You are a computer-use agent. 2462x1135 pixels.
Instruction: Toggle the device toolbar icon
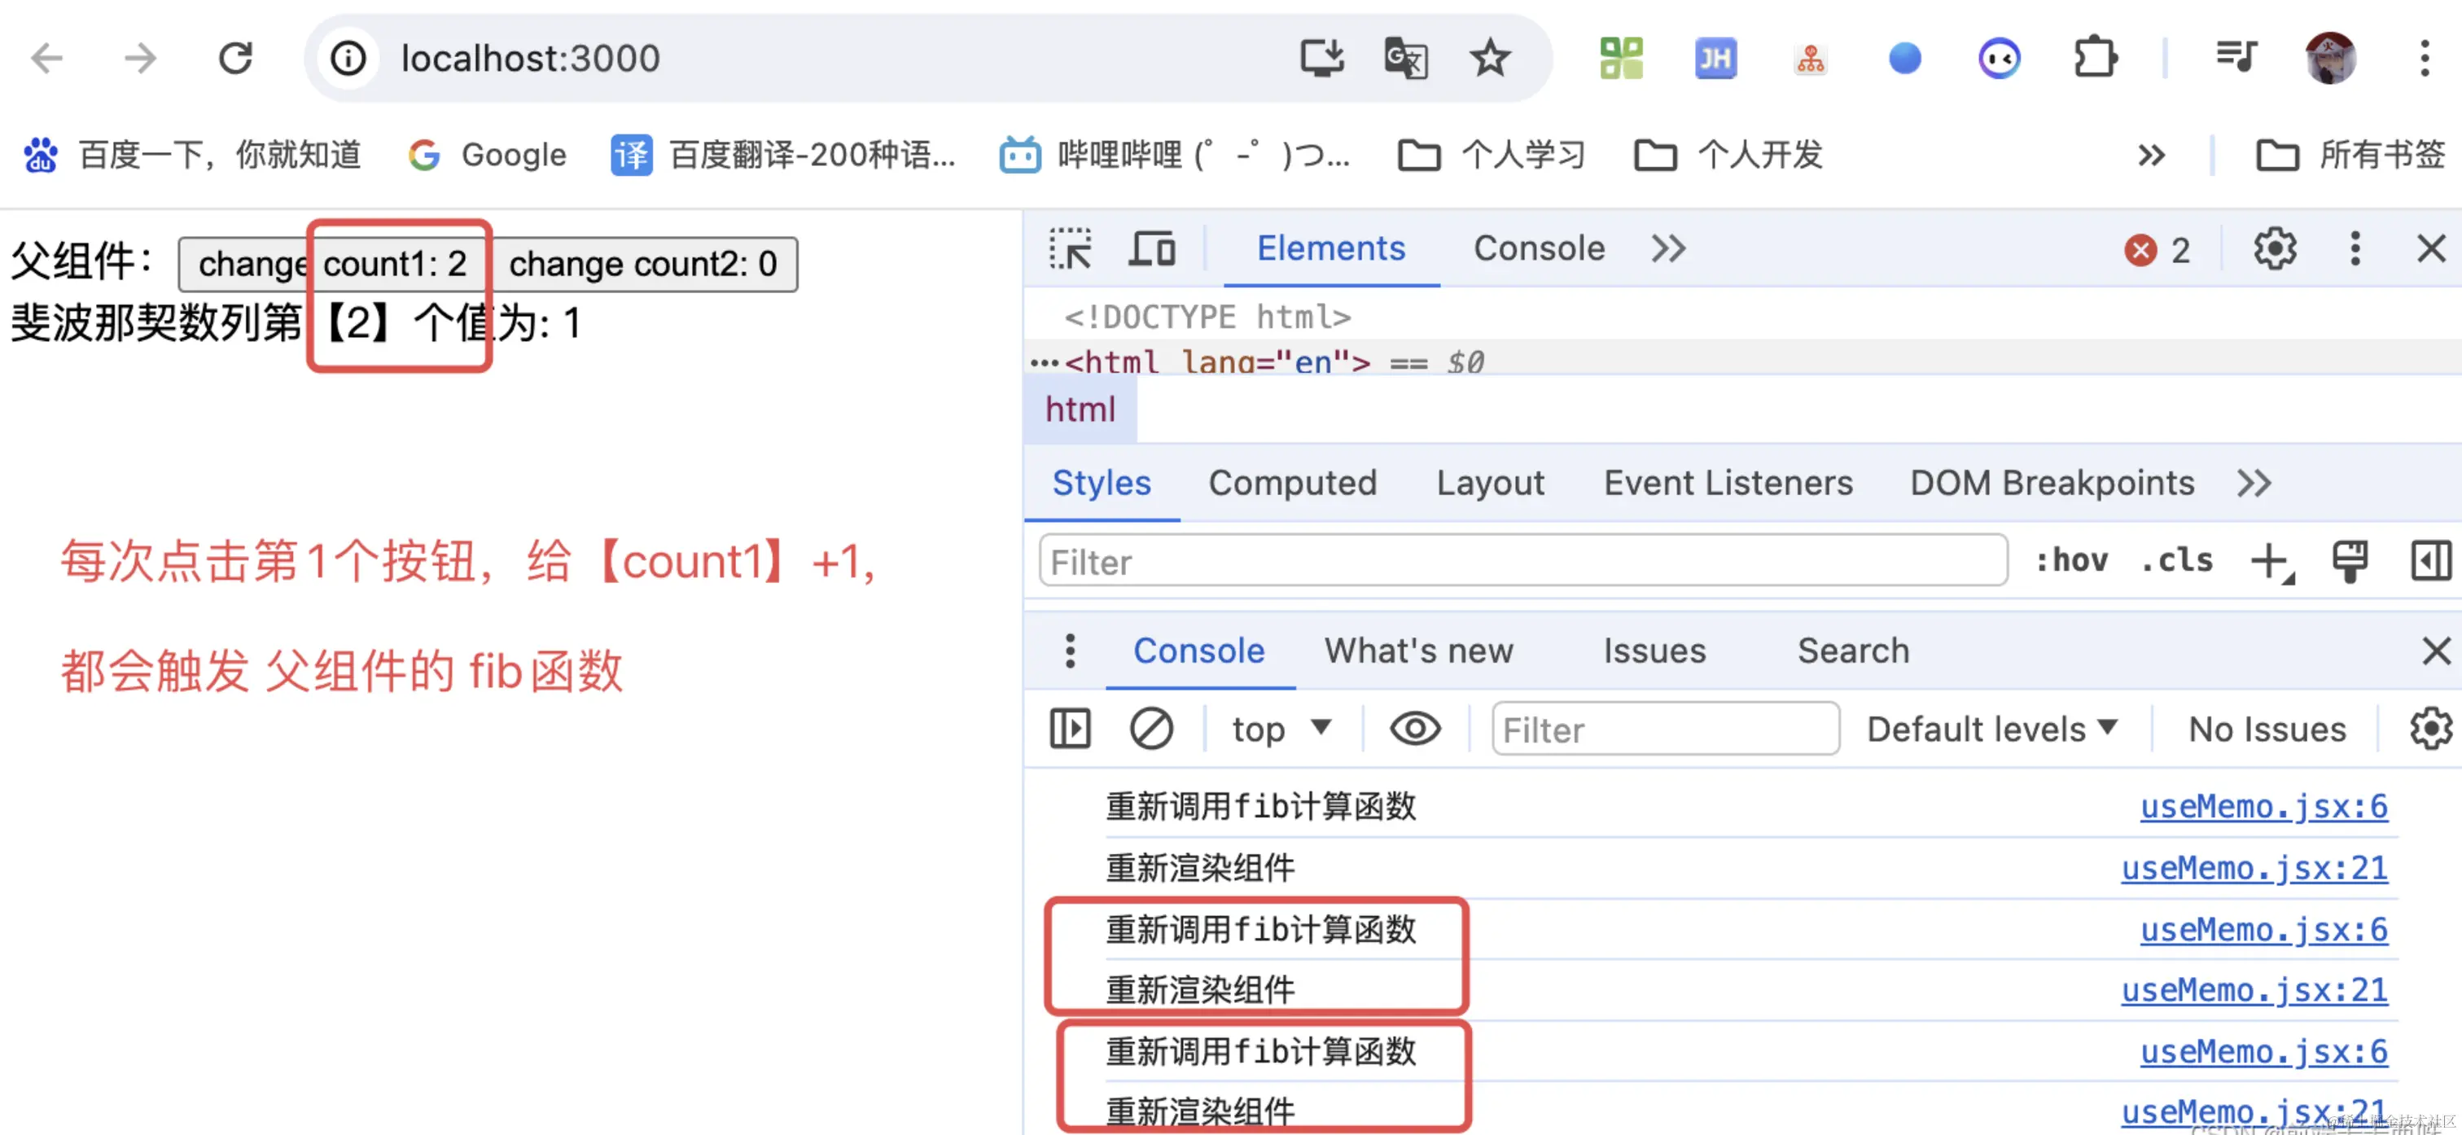tap(1152, 250)
